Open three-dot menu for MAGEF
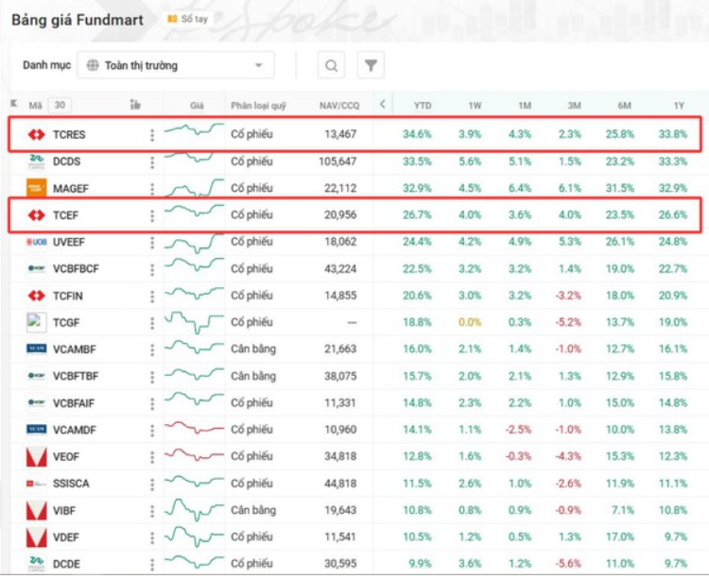The height and width of the screenshot is (579, 709). tap(152, 189)
